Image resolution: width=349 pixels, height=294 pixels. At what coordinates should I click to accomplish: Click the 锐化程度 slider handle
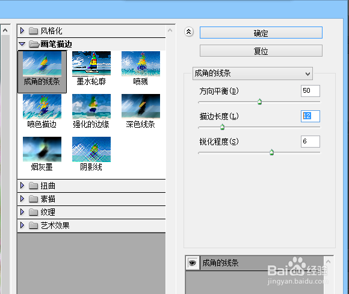pos(271,152)
